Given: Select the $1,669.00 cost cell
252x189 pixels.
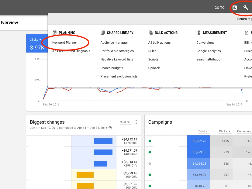Looking at the screenshot, I should pos(199,175).
